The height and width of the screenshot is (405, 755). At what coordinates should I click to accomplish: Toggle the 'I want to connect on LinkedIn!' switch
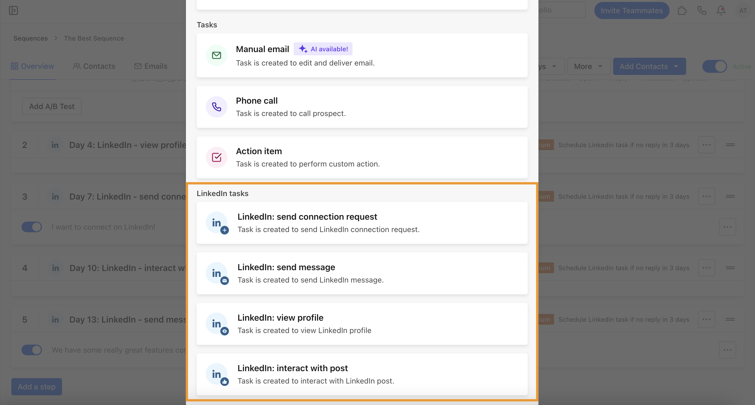click(32, 227)
